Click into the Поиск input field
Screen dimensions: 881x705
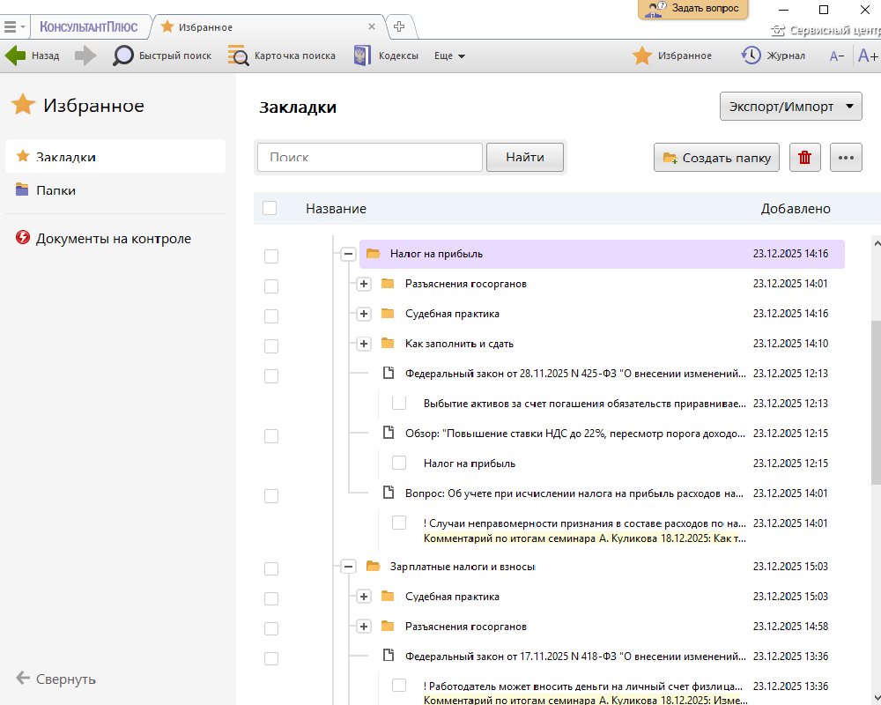pyautogui.click(x=370, y=158)
